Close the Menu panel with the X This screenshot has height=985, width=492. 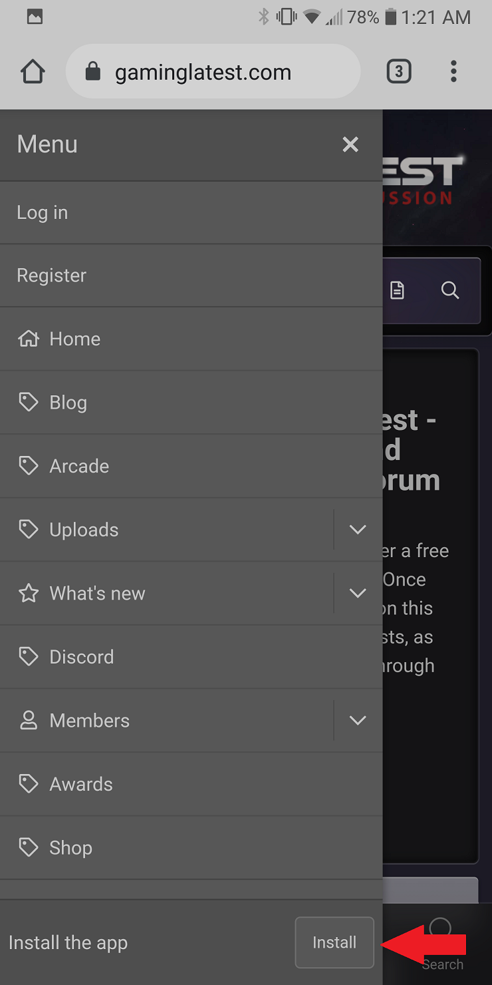tap(350, 144)
